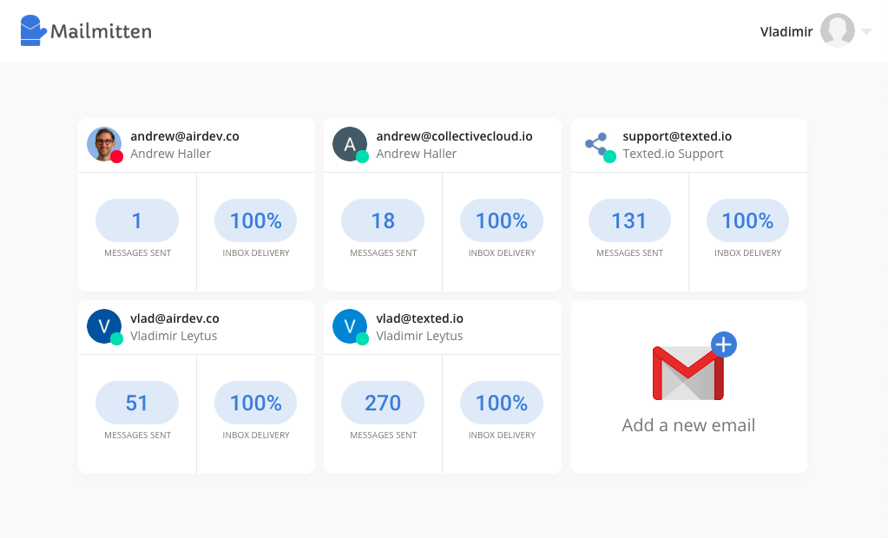
Task: Click the 100% inbox delivery pill for support@texted.io
Action: pyautogui.click(x=747, y=220)
